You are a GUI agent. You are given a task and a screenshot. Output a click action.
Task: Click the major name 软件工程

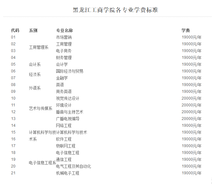coord(64,139)
